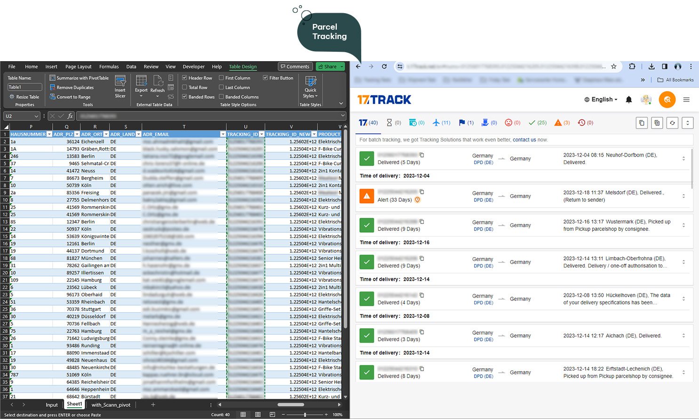Enable the First Column checkbox

(x=222, y=78)
